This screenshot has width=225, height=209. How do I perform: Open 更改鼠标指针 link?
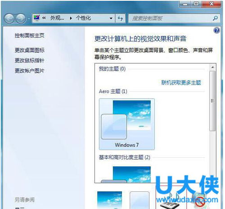[30, 61]
